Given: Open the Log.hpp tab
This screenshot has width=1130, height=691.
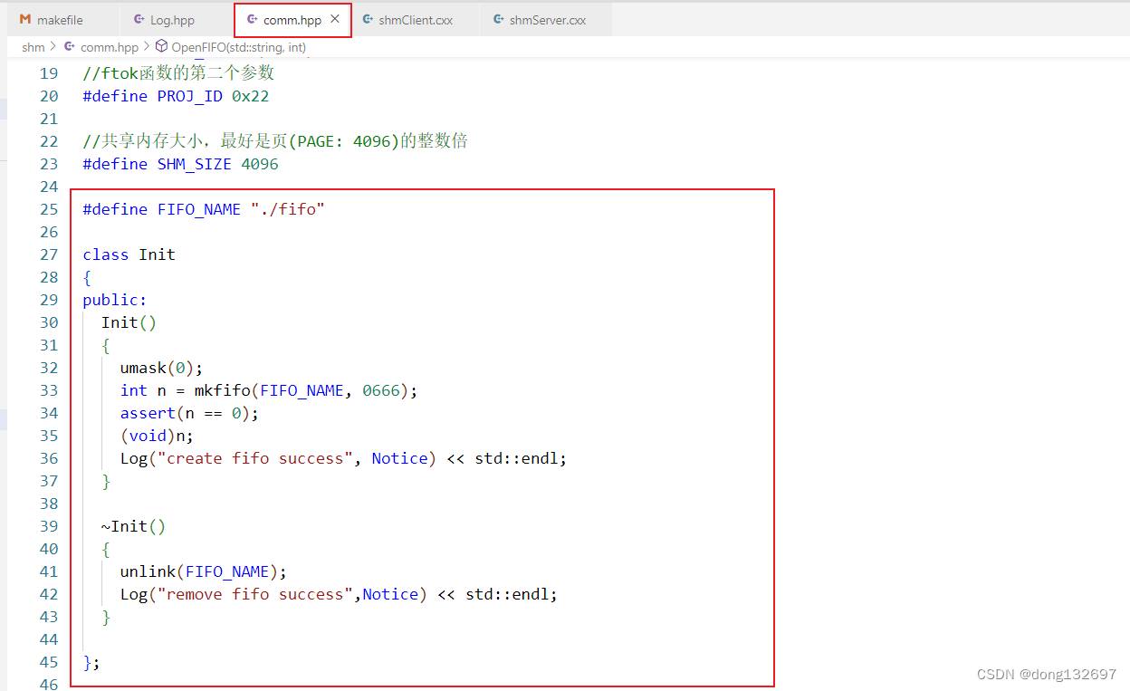Looking at the screenshot, I should 172,20.
